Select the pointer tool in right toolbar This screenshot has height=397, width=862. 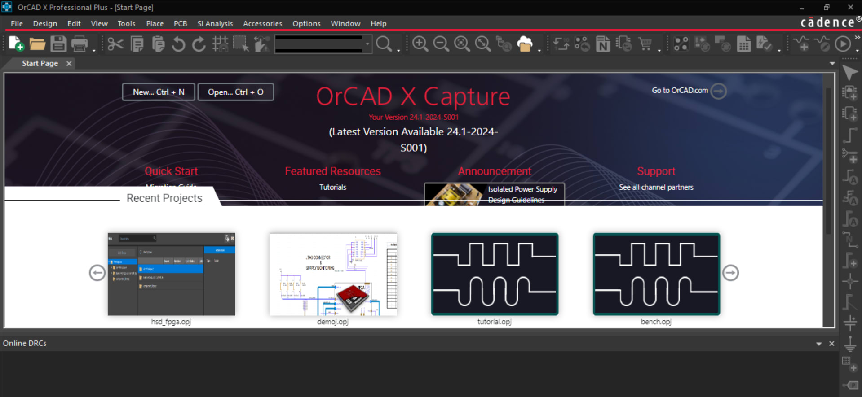point(850,73)
